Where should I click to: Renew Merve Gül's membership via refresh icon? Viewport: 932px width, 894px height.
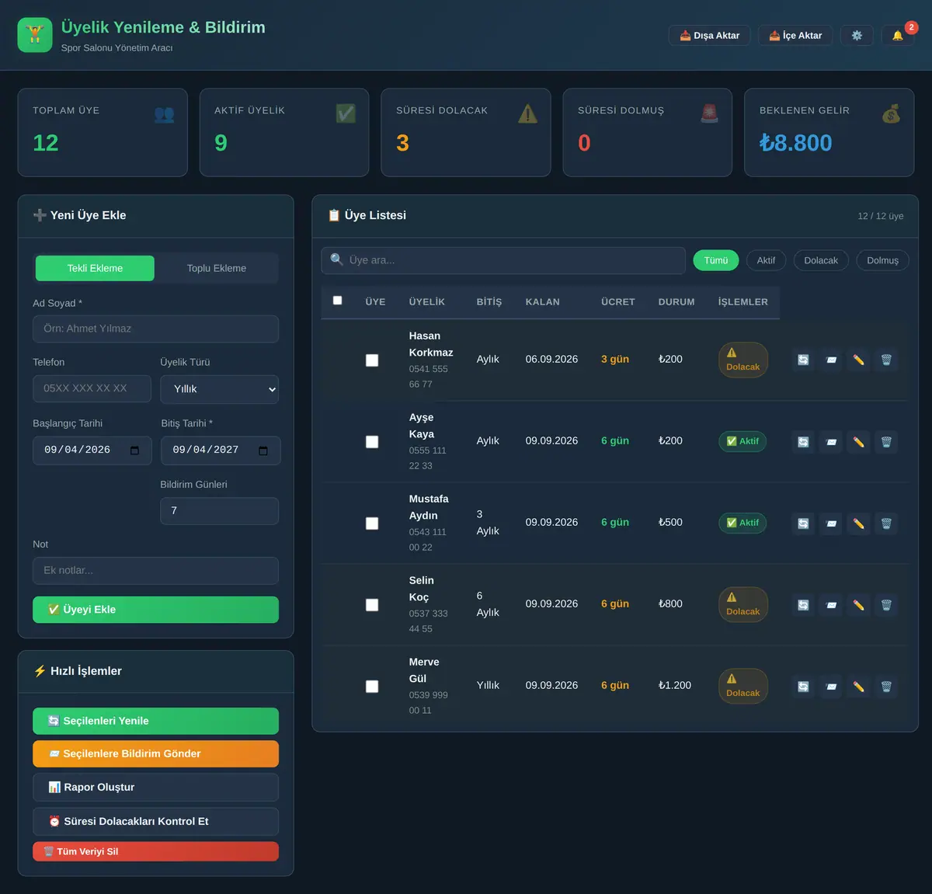(x=803, y=686)
